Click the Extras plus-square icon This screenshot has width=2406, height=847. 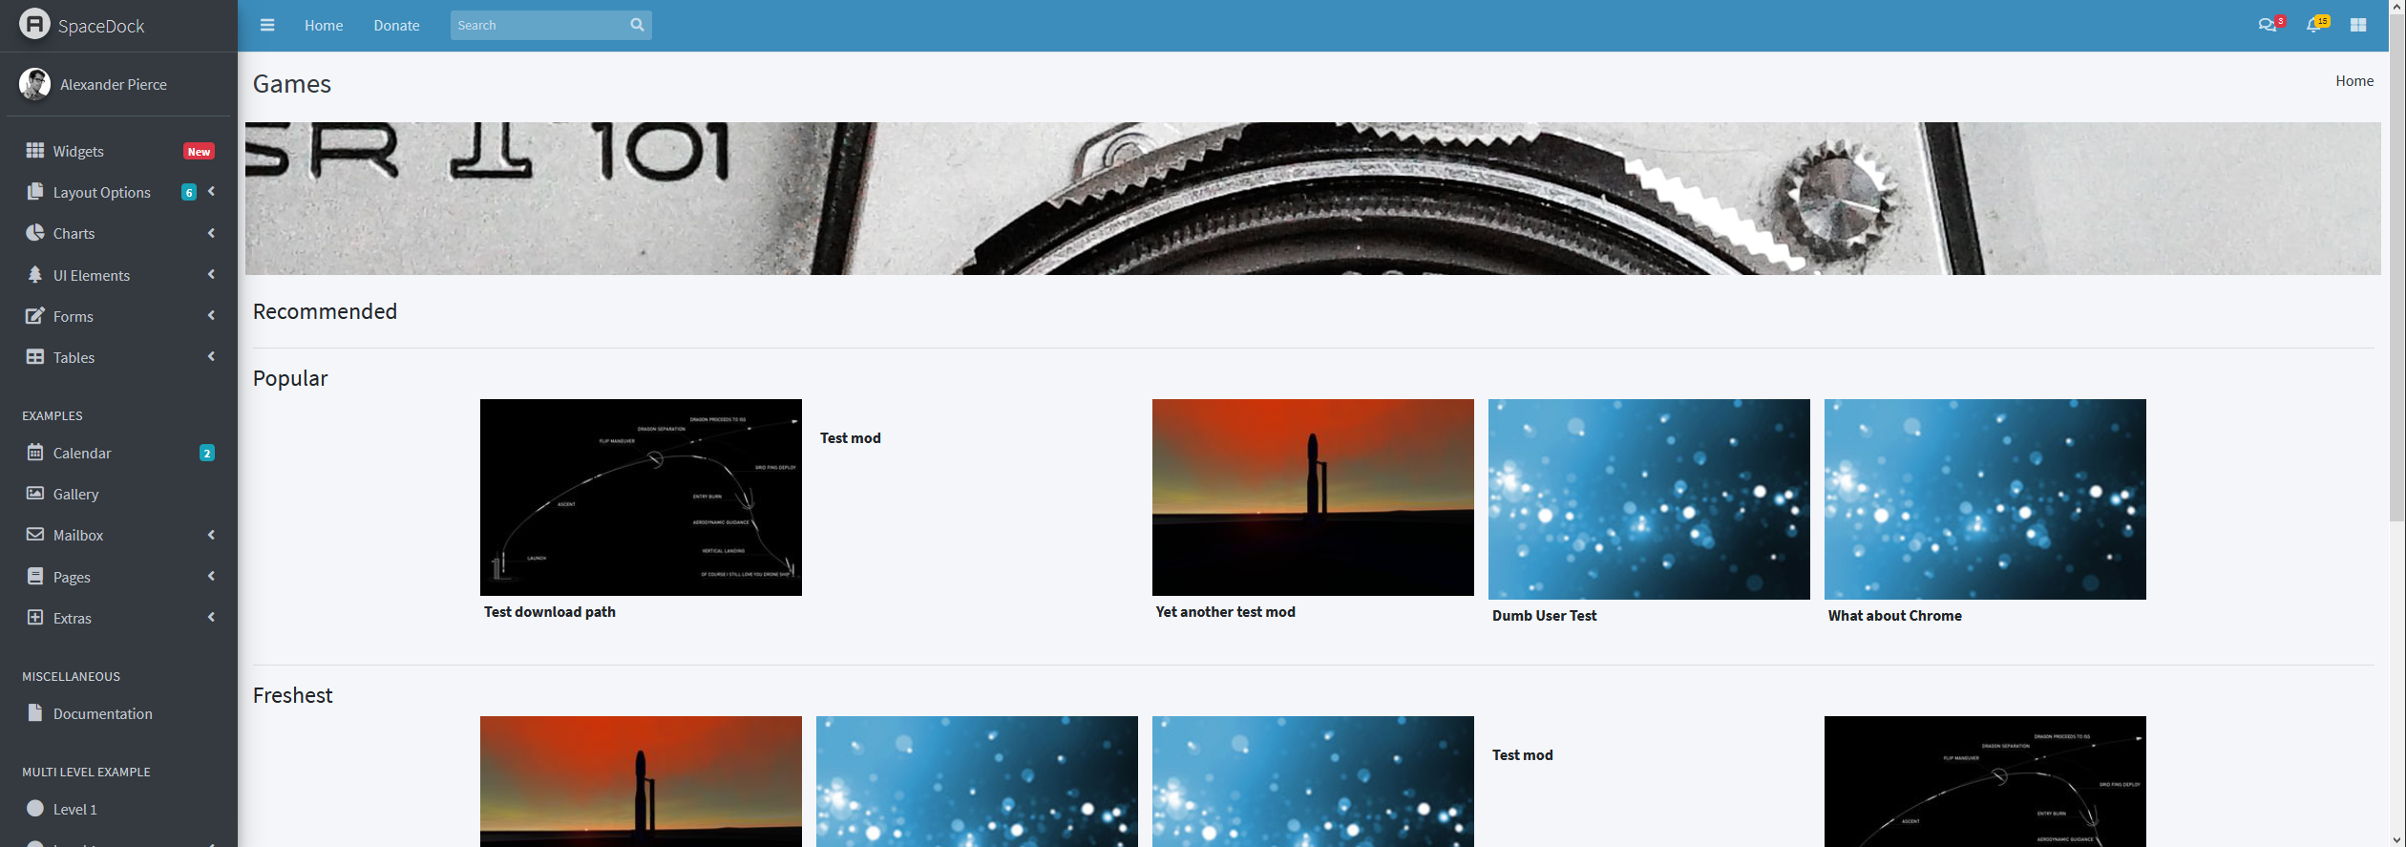[35, 617]
